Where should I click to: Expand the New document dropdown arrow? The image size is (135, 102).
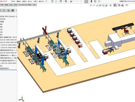point(58,1)
